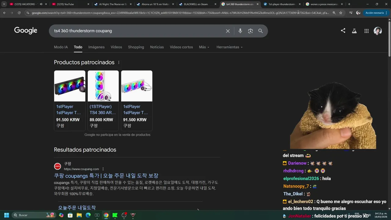The width and height of the screenshot is (391, 220).
Task: Open 쿠팡 coupangs 특가 sponsored result link
Action: [106, 176]
